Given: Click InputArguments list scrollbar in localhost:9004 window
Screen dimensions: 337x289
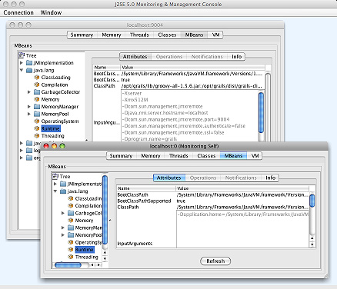Looking at the screenshot, I should click(x=261, y=113).
